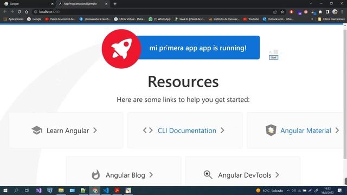Click the red rocket logo icon

pos(121,49)
